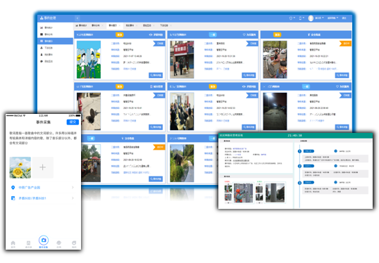Click the location pin icon in the phone form
This screenshot has height=263, width=379.
(x=13, y=188)
